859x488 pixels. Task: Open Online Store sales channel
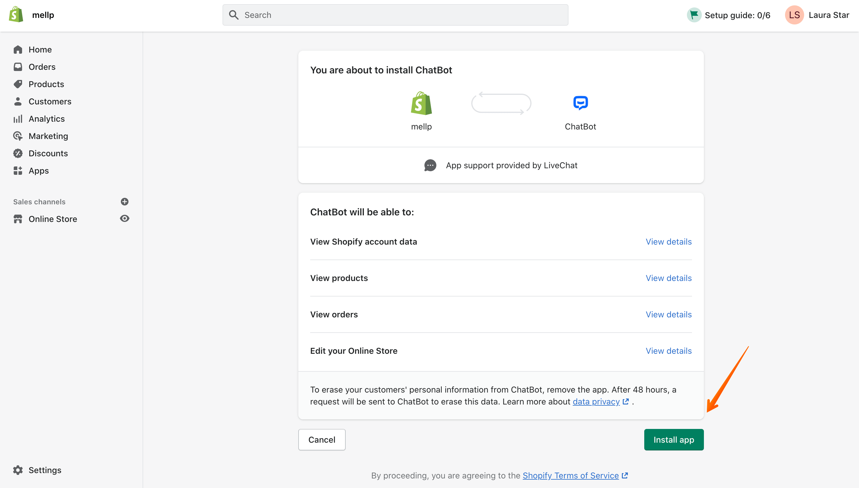click(x=52, y=219)
